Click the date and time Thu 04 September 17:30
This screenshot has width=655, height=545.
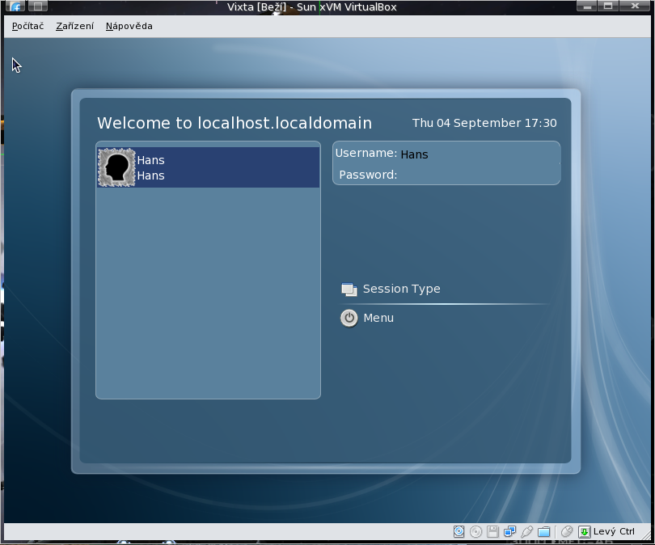click(x=484, y=123)
